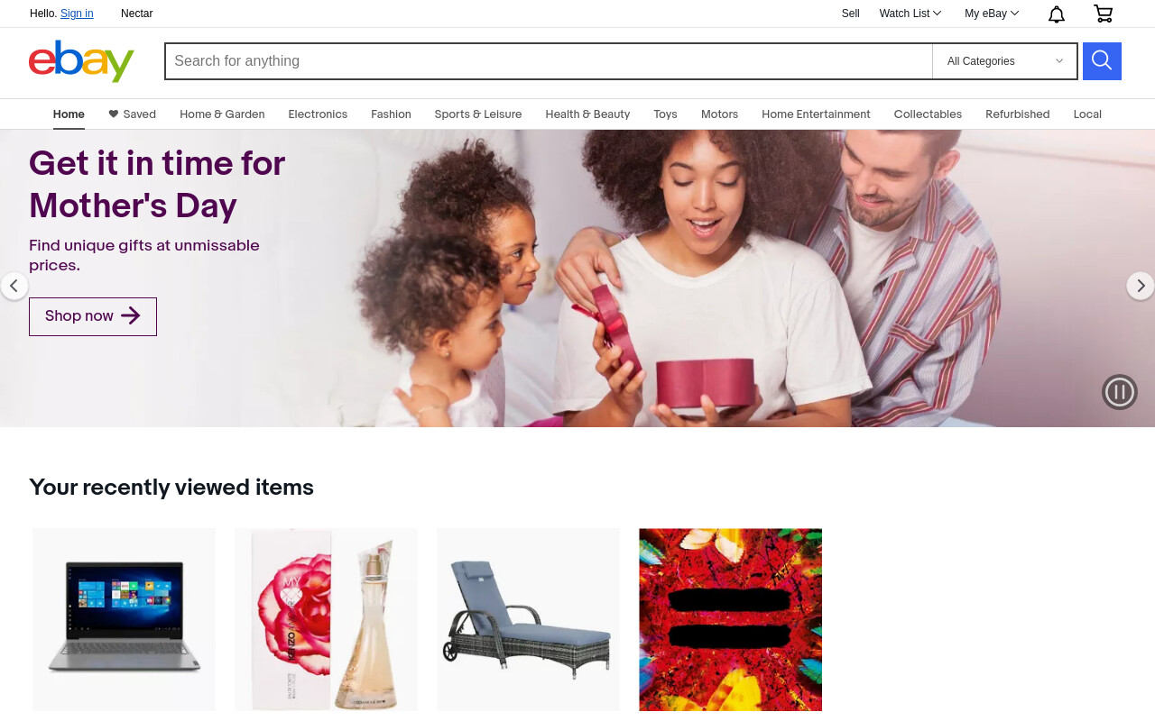Go to previous banner slide arrow
The image size is (1155, 721).
click(14, 287)
